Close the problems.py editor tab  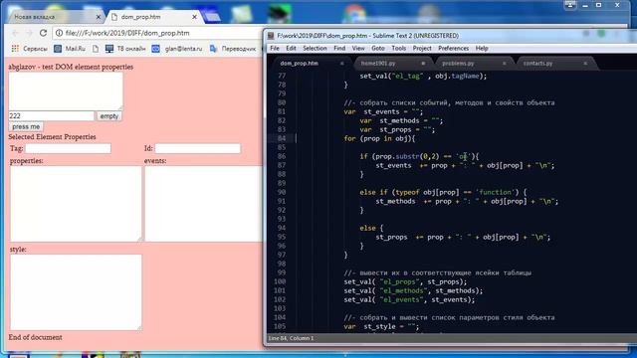(x=505, y=64)
